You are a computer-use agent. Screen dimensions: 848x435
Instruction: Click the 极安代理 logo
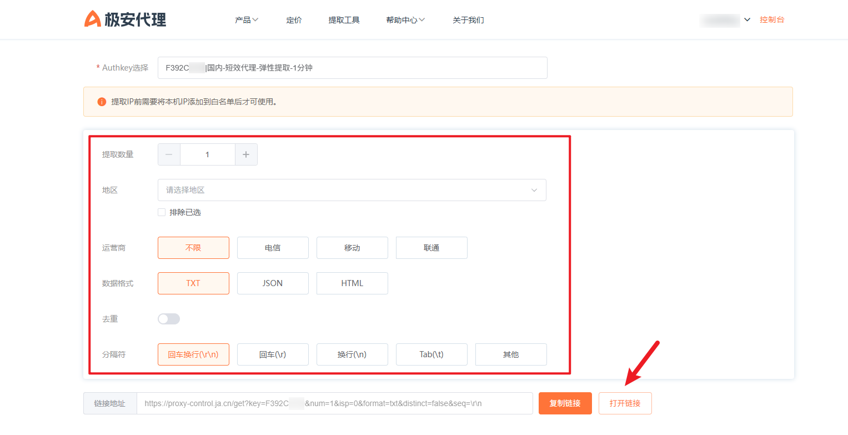point(125,19)
